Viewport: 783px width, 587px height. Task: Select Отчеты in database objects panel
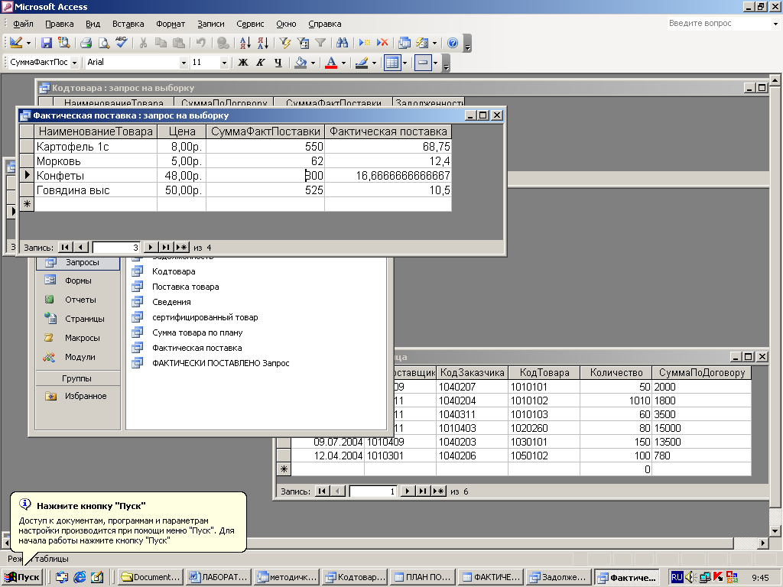pyautogui.click(x=80, y=300)
